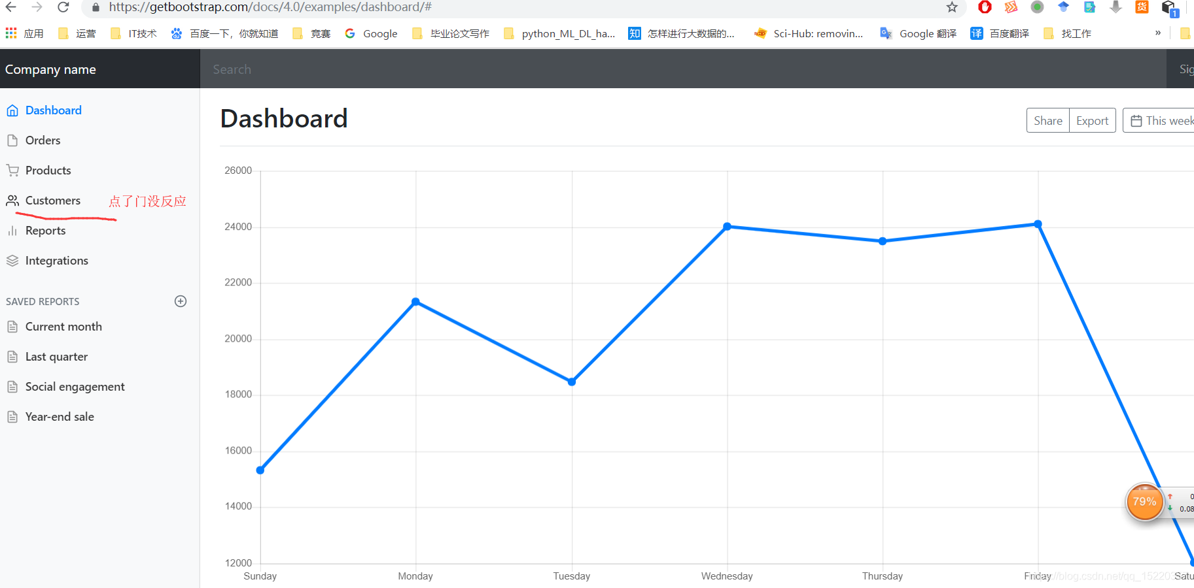Click the Company name brand link
This screenshot has height=588, width=1194.
point(50,69)
